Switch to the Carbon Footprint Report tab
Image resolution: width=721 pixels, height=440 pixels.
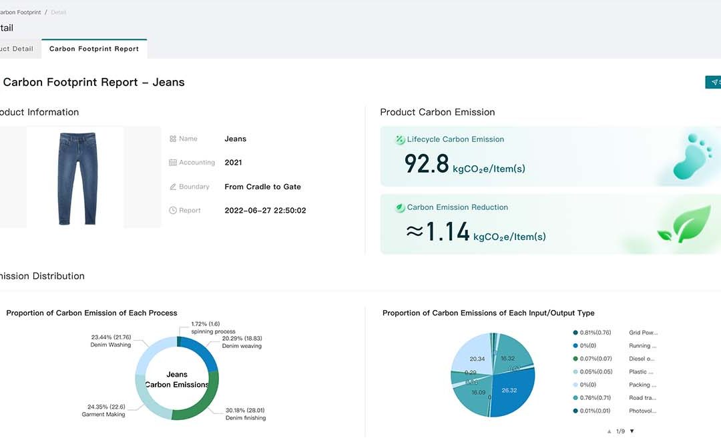[94, 49]
